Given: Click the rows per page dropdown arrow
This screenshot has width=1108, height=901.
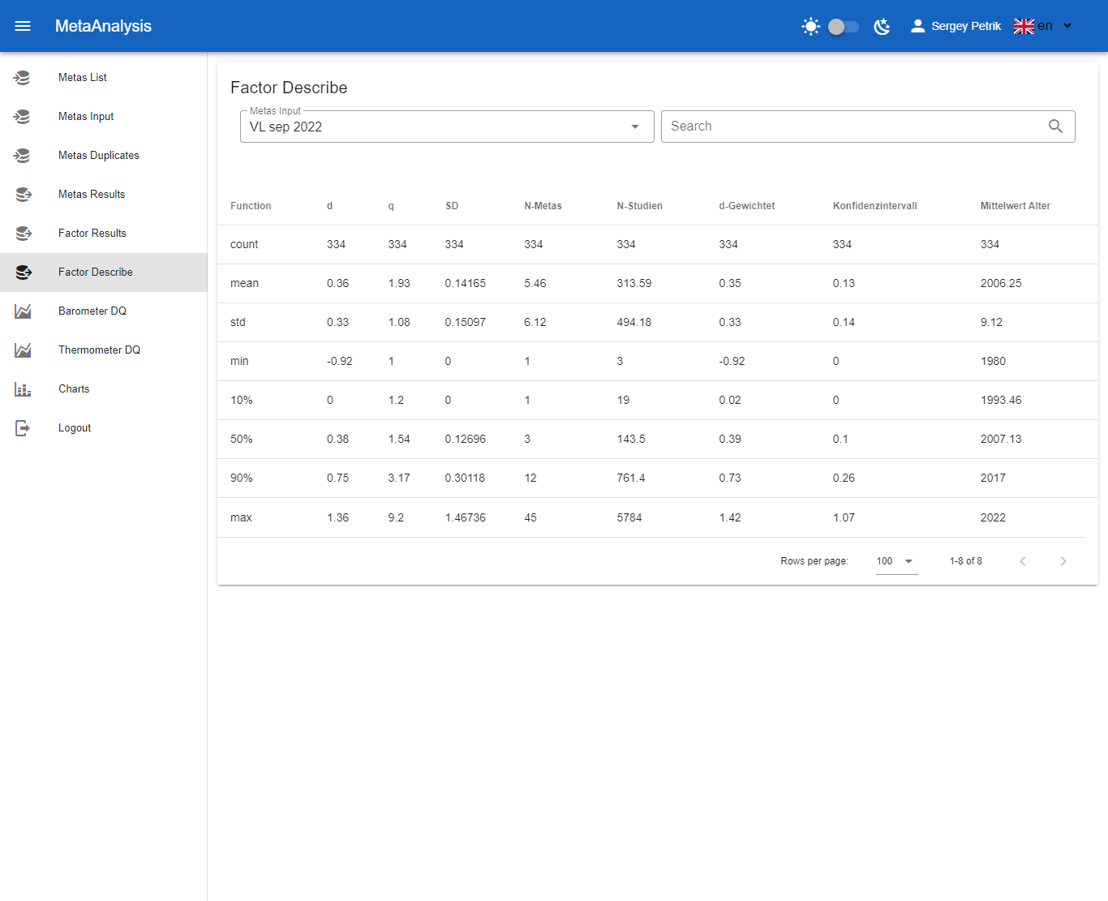Looking at the screenshot, I should pos(908,561).
